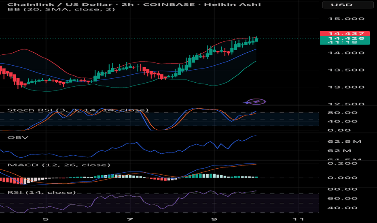This screenshot has height=223, width=377.
Task: Select the OBV indicator legend
Action: click(18, 137)
